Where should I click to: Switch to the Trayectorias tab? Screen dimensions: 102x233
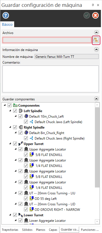[x=10, y=230]
